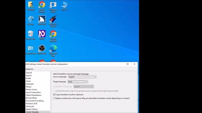Open the NVDA desktop shortcut
202x113 pixels.
(42, 35)
